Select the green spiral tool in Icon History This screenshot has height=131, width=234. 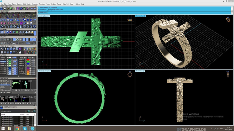tap(11, 9)
